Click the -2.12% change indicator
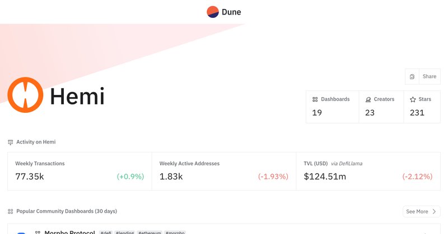The image size is (448, 234). coord(417,176)
